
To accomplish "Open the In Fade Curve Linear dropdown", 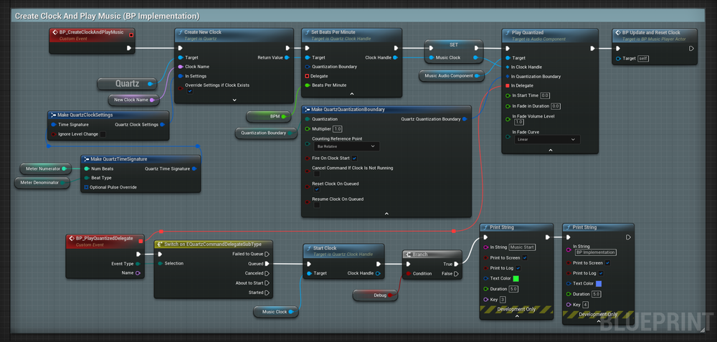I will pyautogui.click(x=547, y=139).
